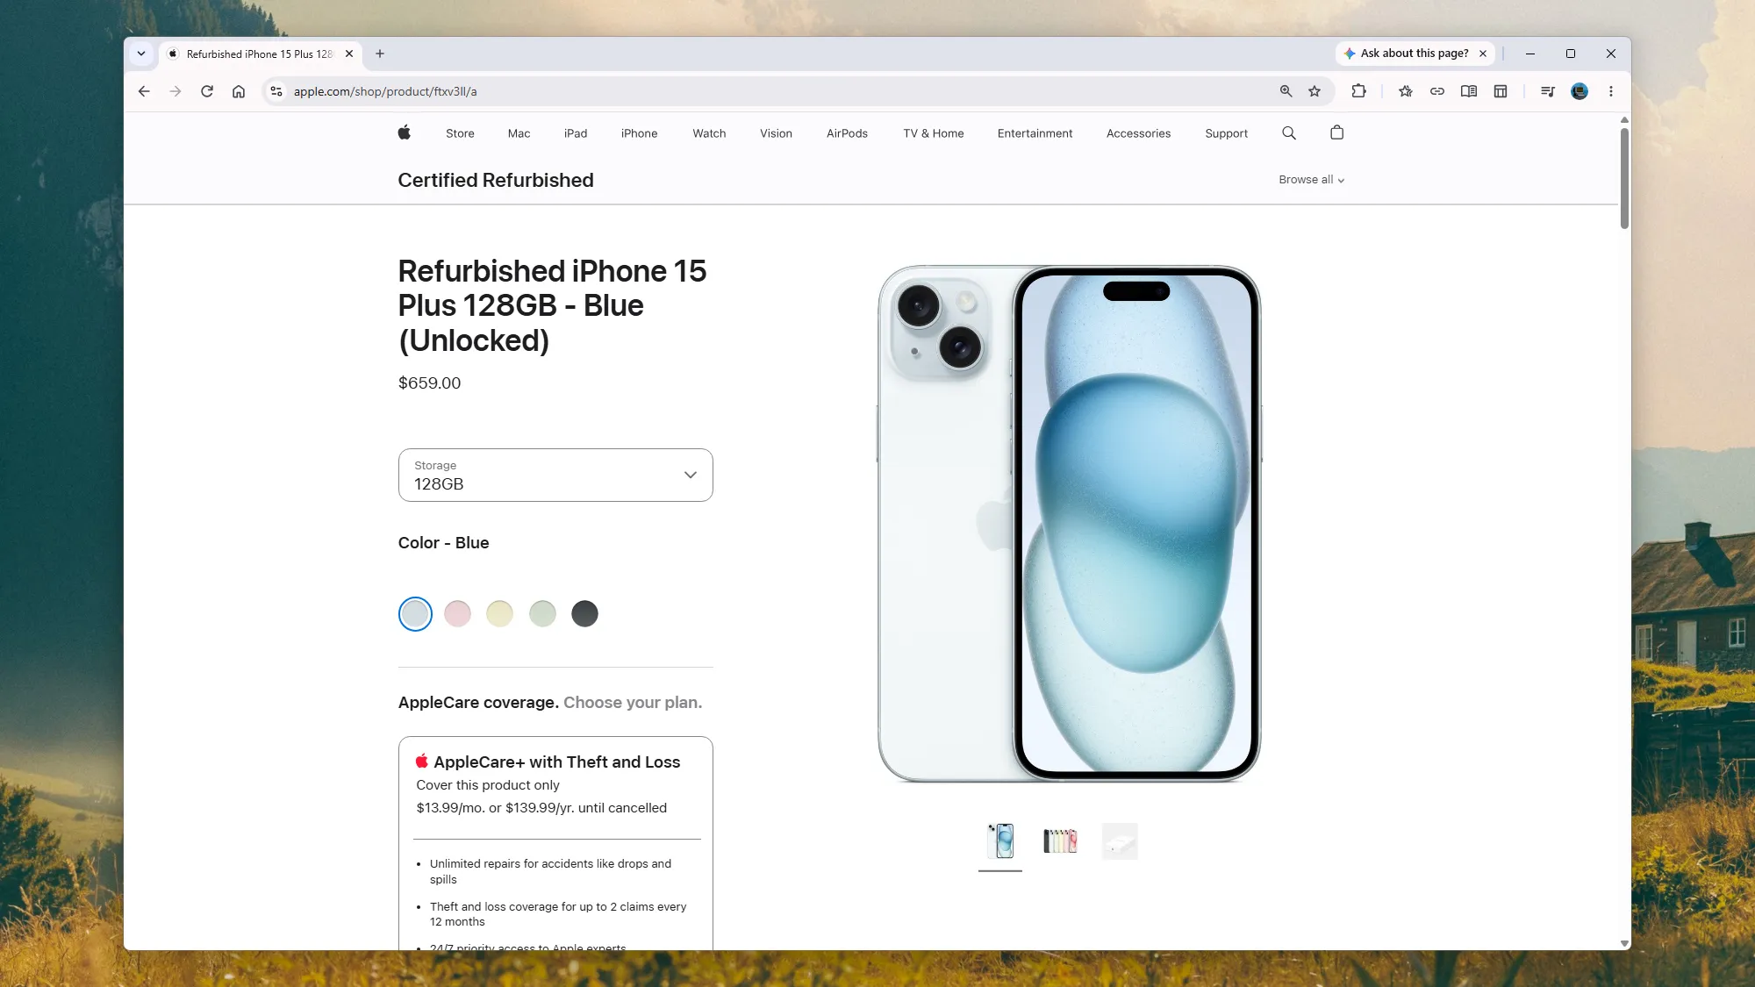Viewport: 1755px width, 987px height.
Task: Click the media control playlist icon
Action: coord(1548,91)
